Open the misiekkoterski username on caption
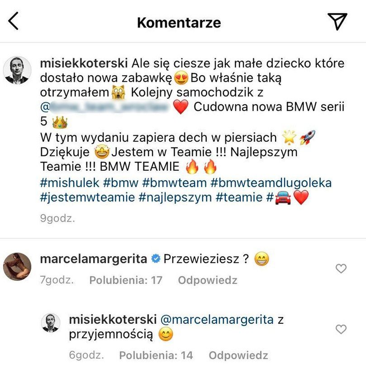The height and width of the screenshot is (374, 366). click(84, 62)
